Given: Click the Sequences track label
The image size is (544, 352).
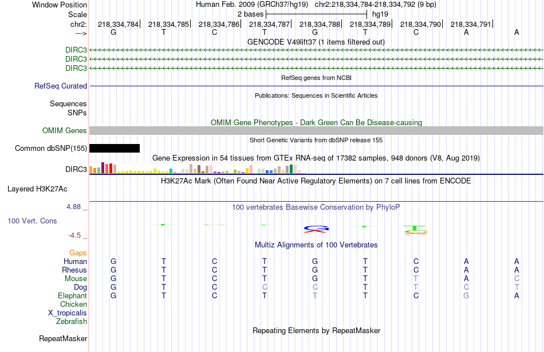Looking at the screenshot, I should (68, 103).
